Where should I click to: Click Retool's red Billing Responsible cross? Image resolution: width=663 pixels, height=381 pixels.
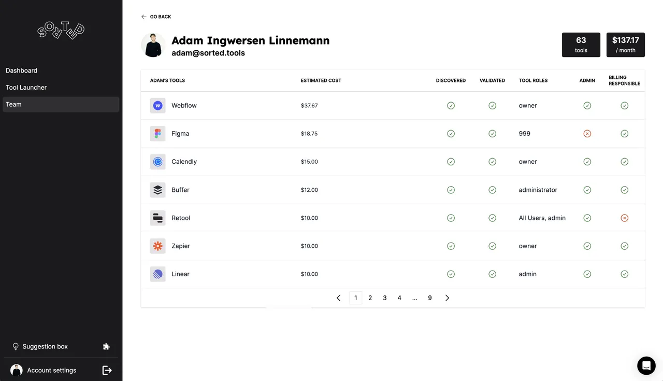[x=625, y=218]
